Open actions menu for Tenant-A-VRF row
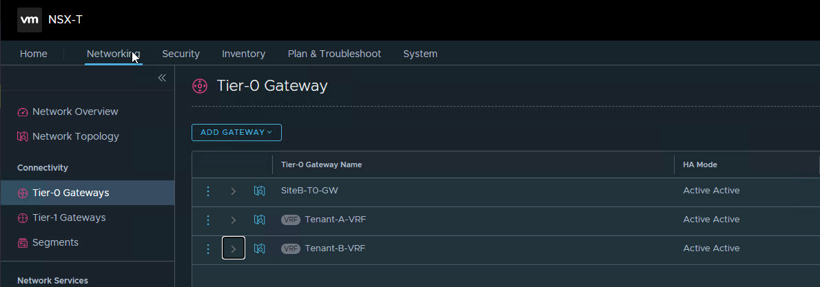Image resolution: width=820 pixels, height=287 pixels. (208, 220)
